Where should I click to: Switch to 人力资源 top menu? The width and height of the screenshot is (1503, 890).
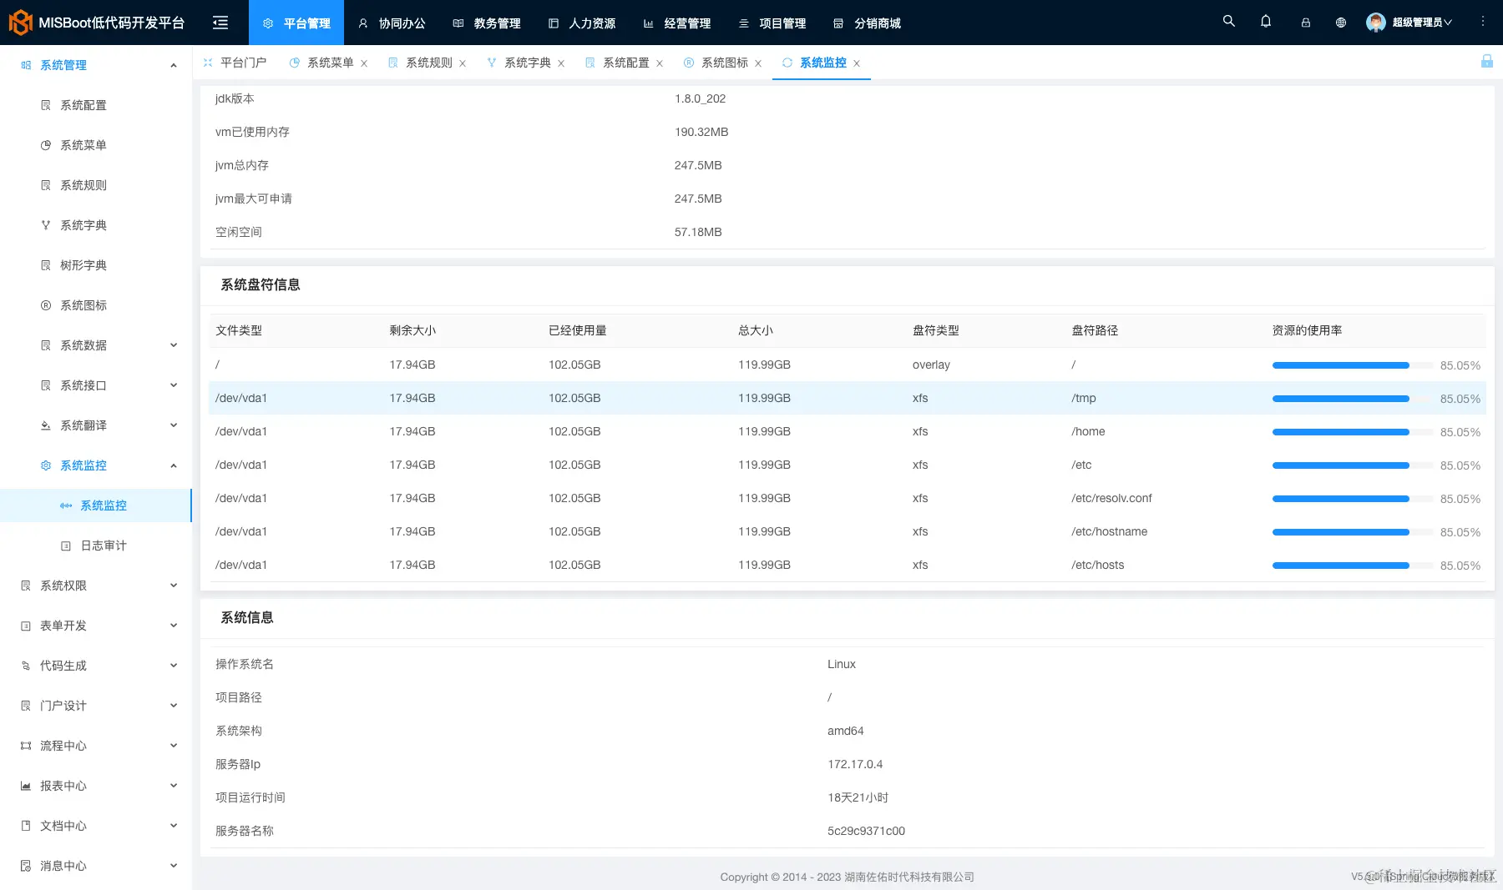[582, 23]
